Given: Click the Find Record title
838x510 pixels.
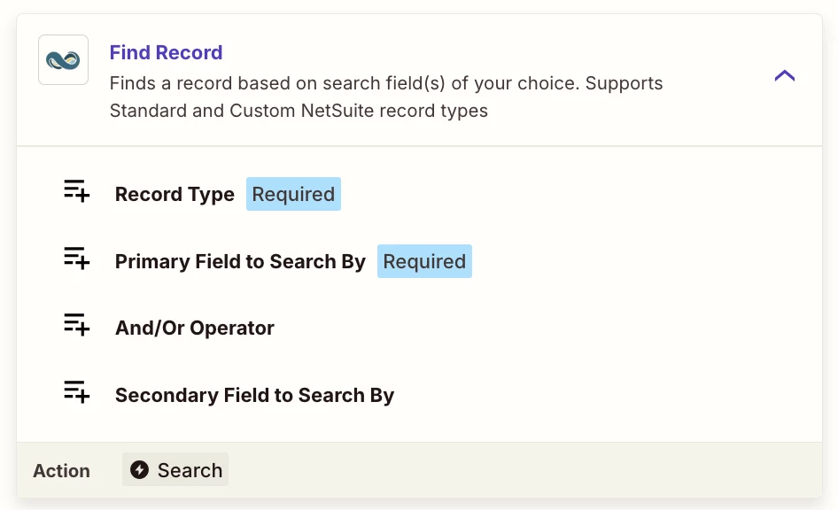Looking at the screenshot, I should [x=166, y=53].
